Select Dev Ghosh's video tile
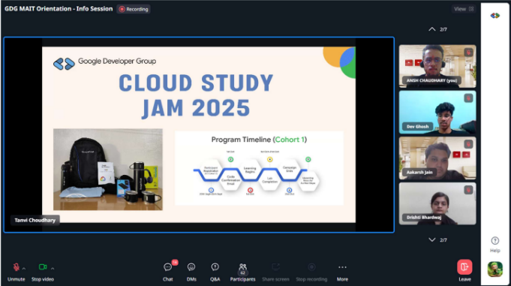This screenshot has width=511, height=286. 437,112
